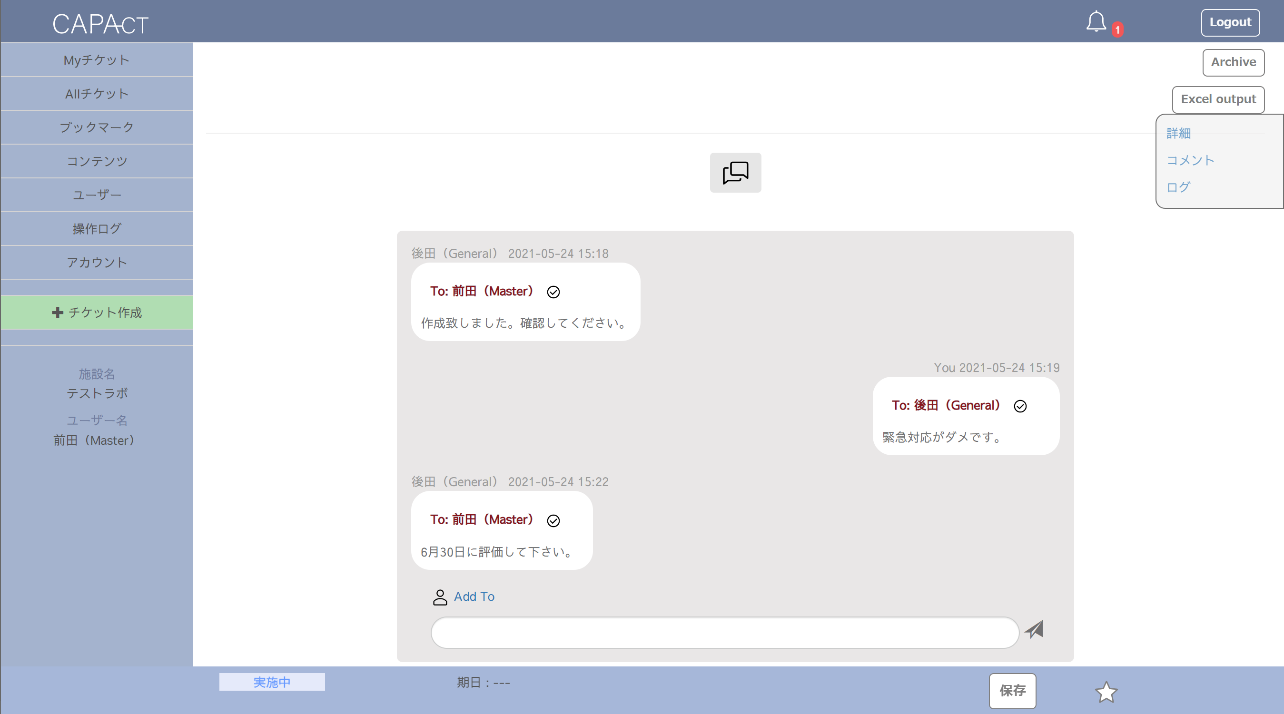Image resolution: width=1284 pixels, height=714 pixels.
Task: Click the person icon beside Add To
Action: (440, 597)
